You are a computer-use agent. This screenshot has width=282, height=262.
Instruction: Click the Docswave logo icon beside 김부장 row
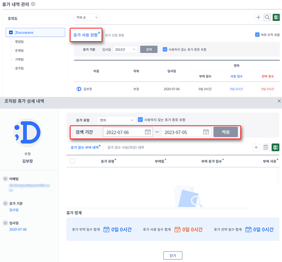pyautogui.click(x=79, y=89)
